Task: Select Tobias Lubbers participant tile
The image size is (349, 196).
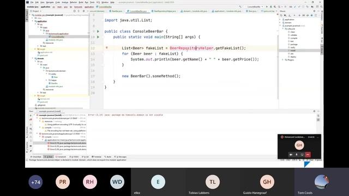Action: [213, 182]
